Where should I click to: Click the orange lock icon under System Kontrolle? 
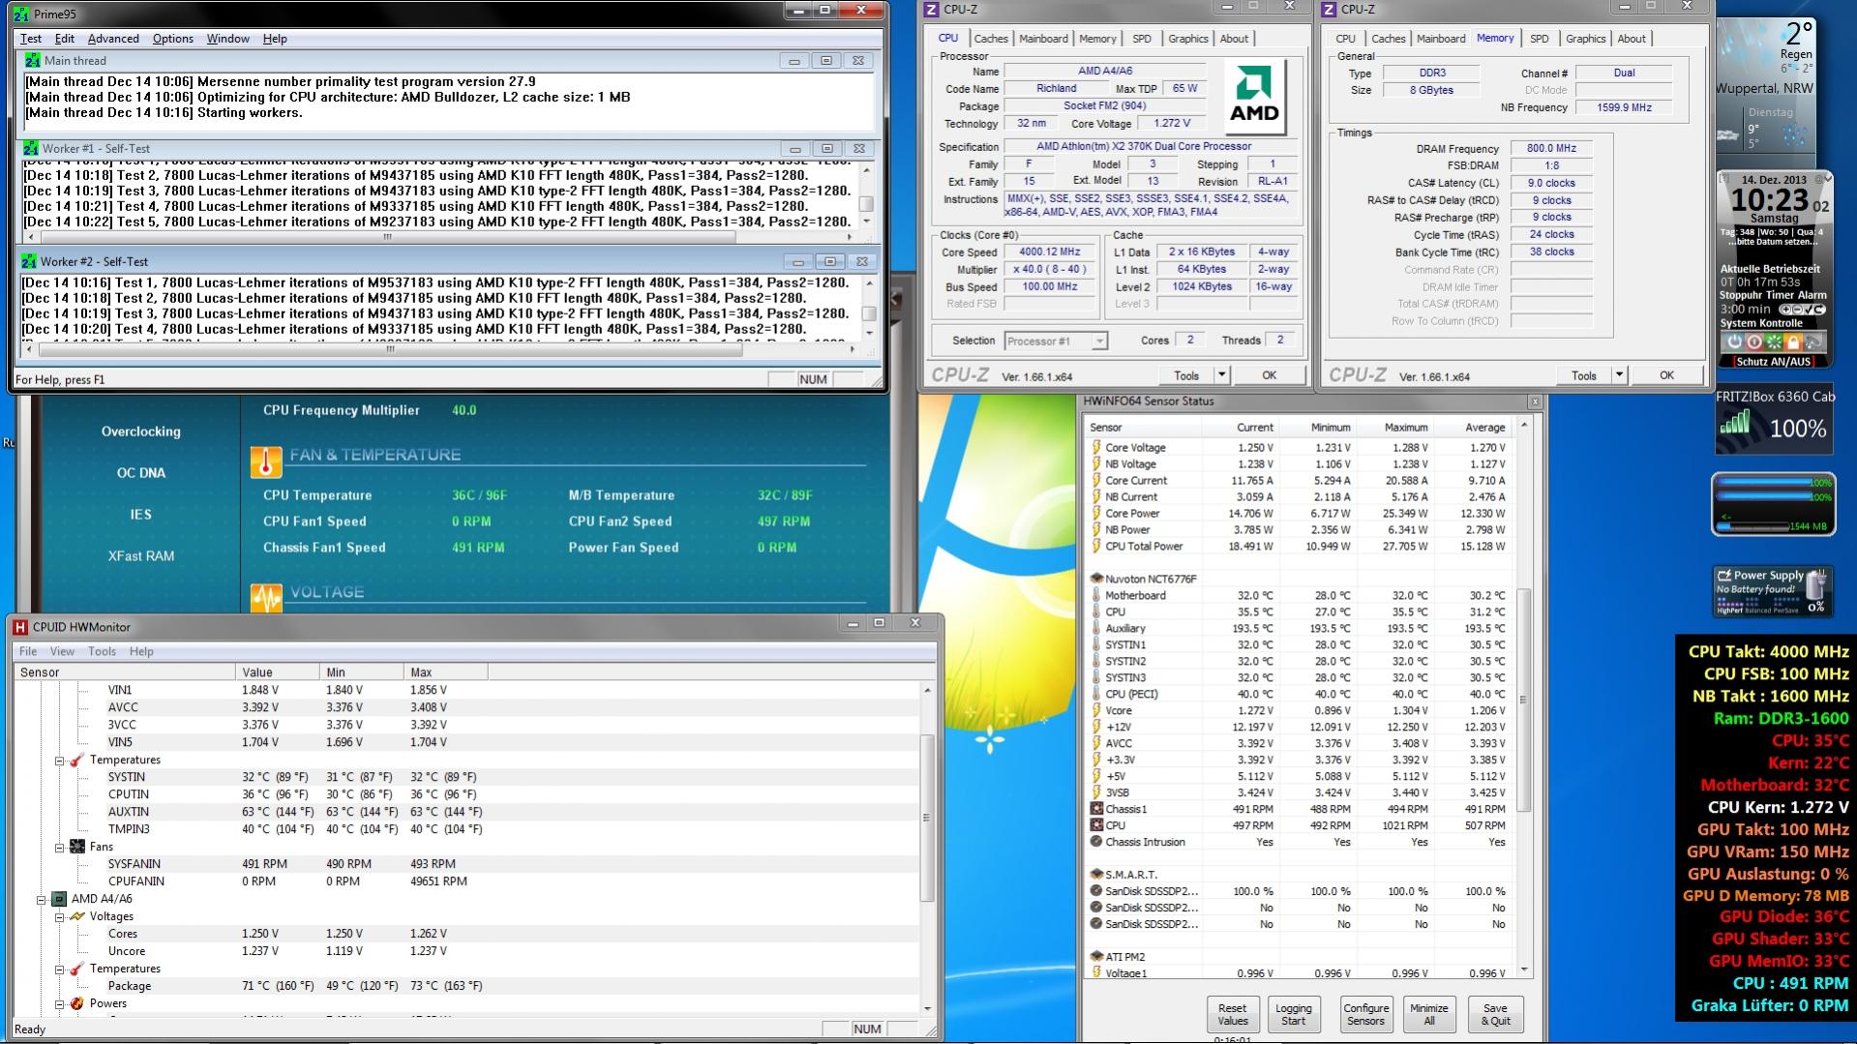pyautogui.click(x=1793, y=342)
